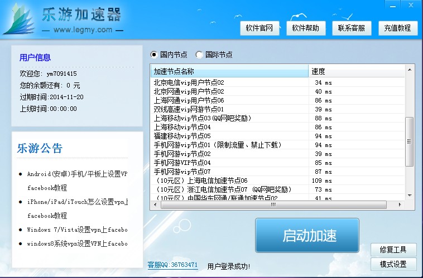Open 模式设置 settings button
This screenshot has width=423, height=278.
pyautogui.click(x=393, y=264)
